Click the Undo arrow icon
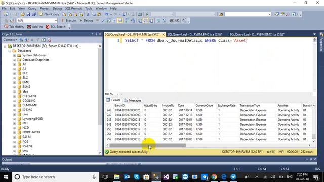Viewport: 324px width, 182px height. (x=106, y=14)
